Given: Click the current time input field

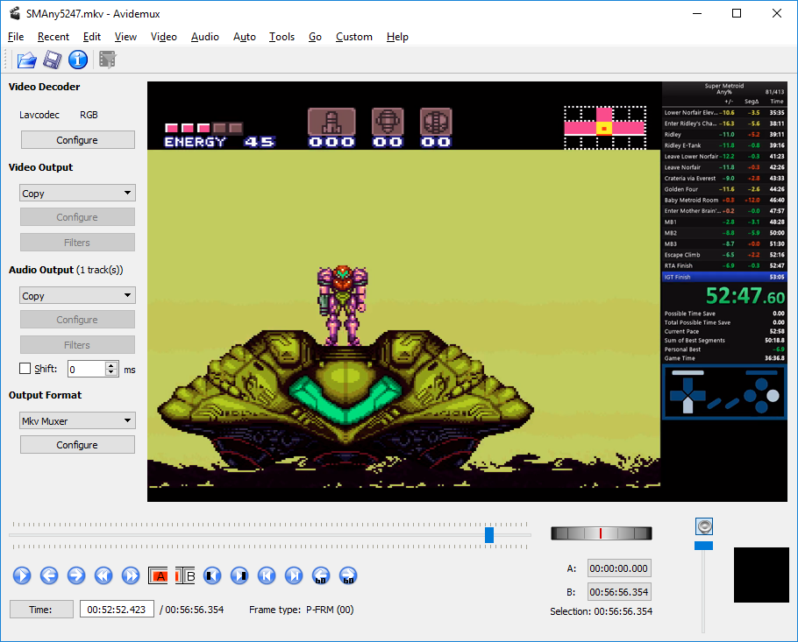Looking at the screenshot, I should click(x=117, y=610).
